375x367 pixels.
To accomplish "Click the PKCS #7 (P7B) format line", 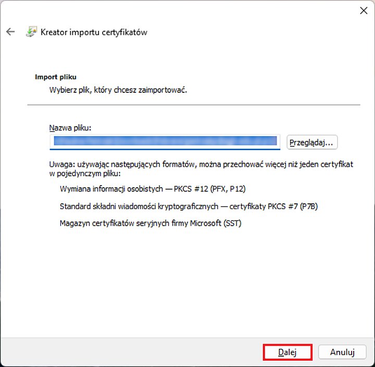I will tap(189, 206).
